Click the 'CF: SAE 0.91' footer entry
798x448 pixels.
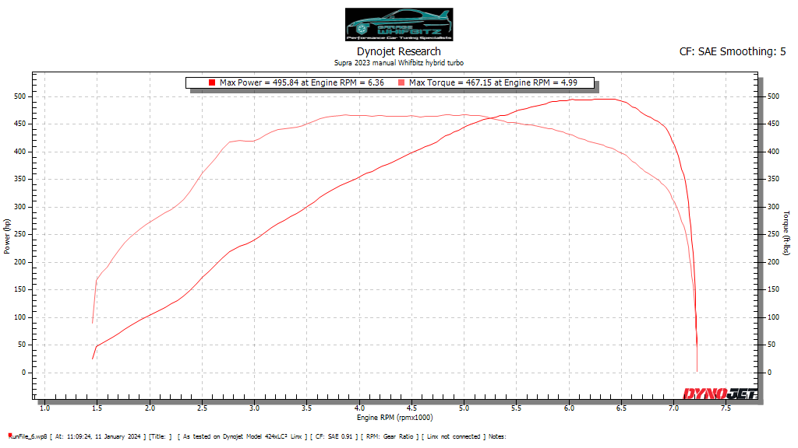coord(334,436)
